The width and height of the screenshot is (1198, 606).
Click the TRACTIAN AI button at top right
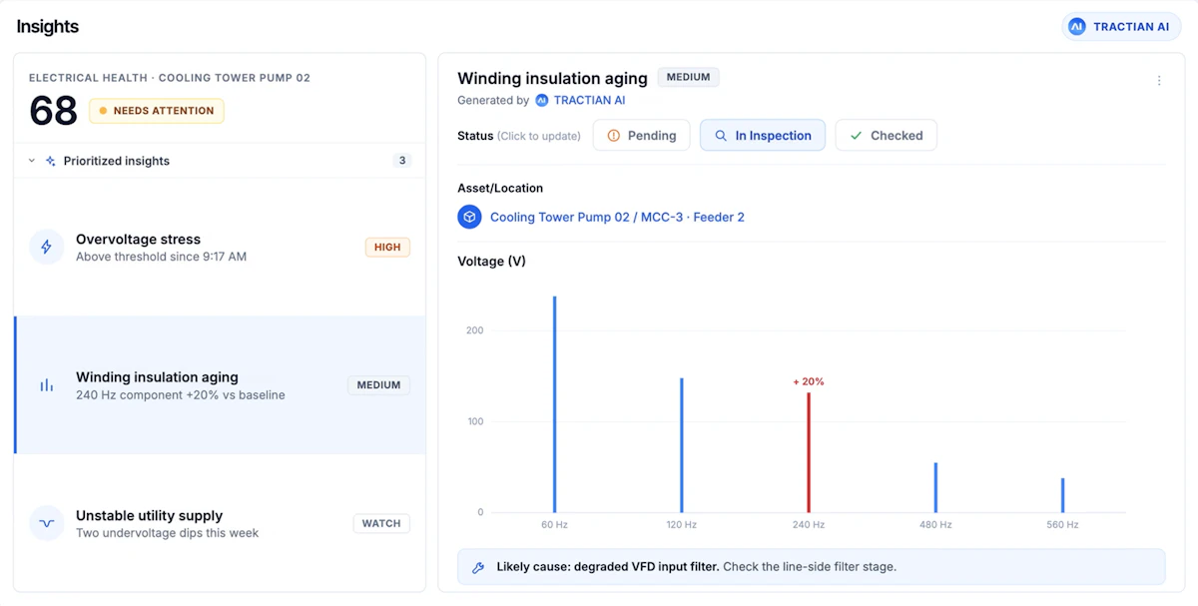(1121, 27)
